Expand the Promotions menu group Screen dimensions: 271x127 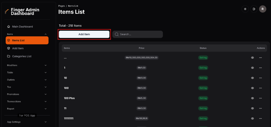click(x=26, y=94)
